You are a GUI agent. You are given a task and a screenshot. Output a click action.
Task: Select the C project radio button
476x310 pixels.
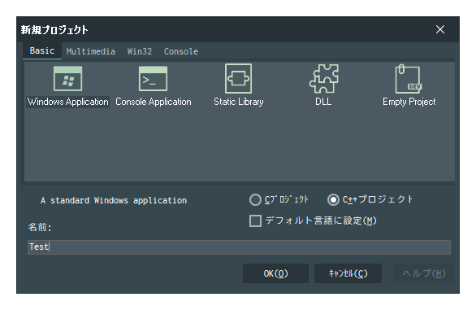(255, 200)
